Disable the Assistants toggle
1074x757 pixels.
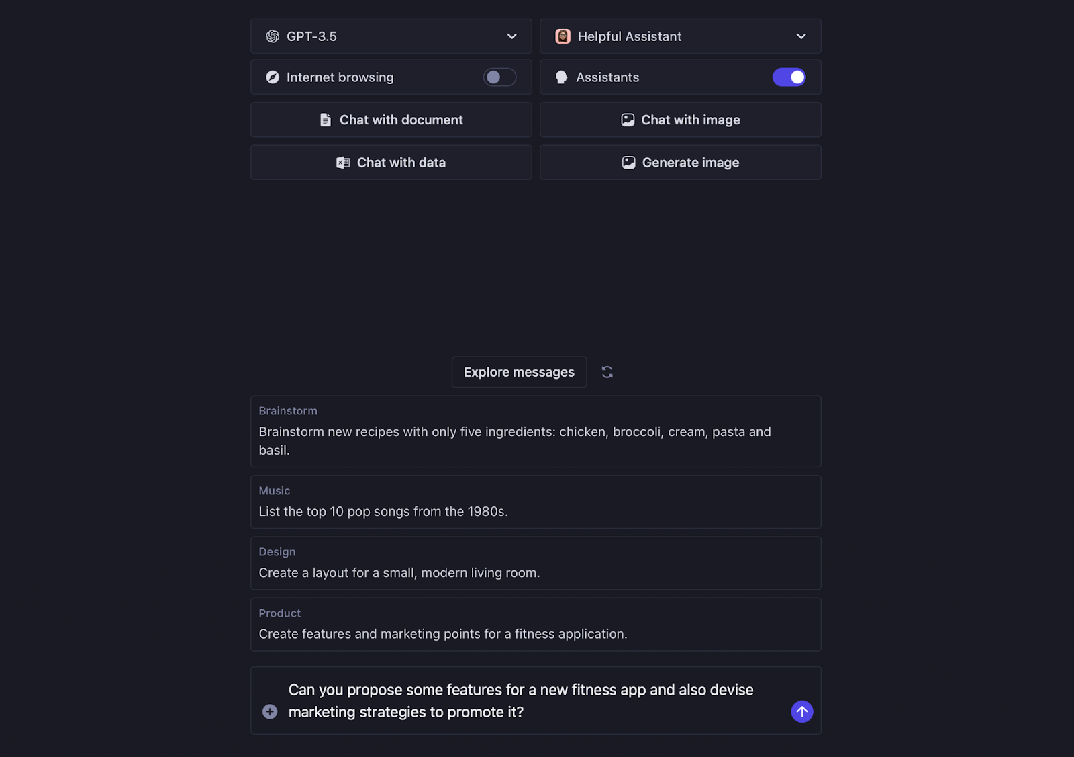pos(789,77)
